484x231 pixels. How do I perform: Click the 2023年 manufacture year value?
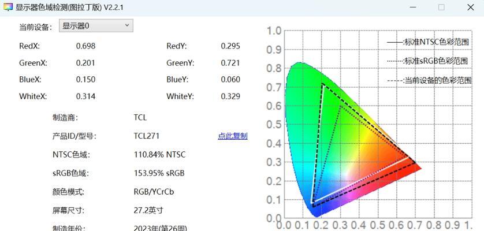(160, 228)
